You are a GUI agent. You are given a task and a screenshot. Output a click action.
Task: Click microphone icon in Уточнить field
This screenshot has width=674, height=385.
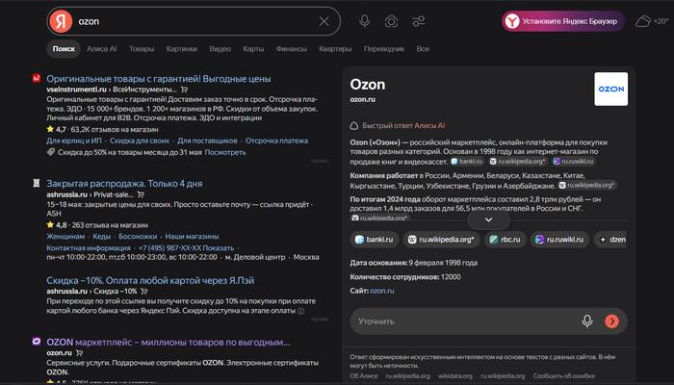pyautogui.click(x=587, y=321)
